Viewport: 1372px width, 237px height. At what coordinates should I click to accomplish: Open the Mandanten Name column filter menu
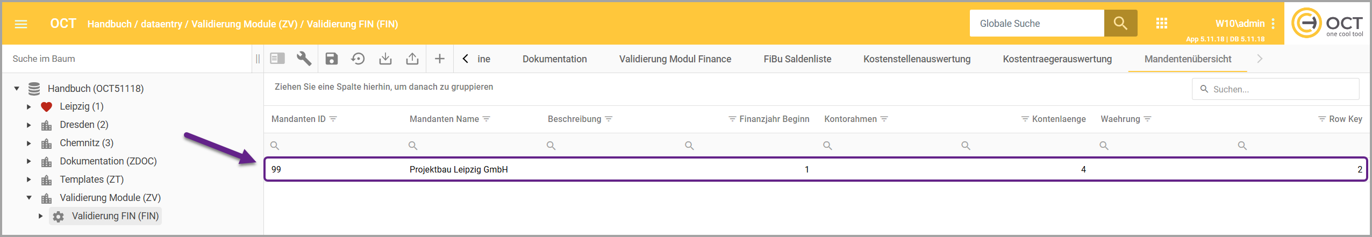(487, 119)
